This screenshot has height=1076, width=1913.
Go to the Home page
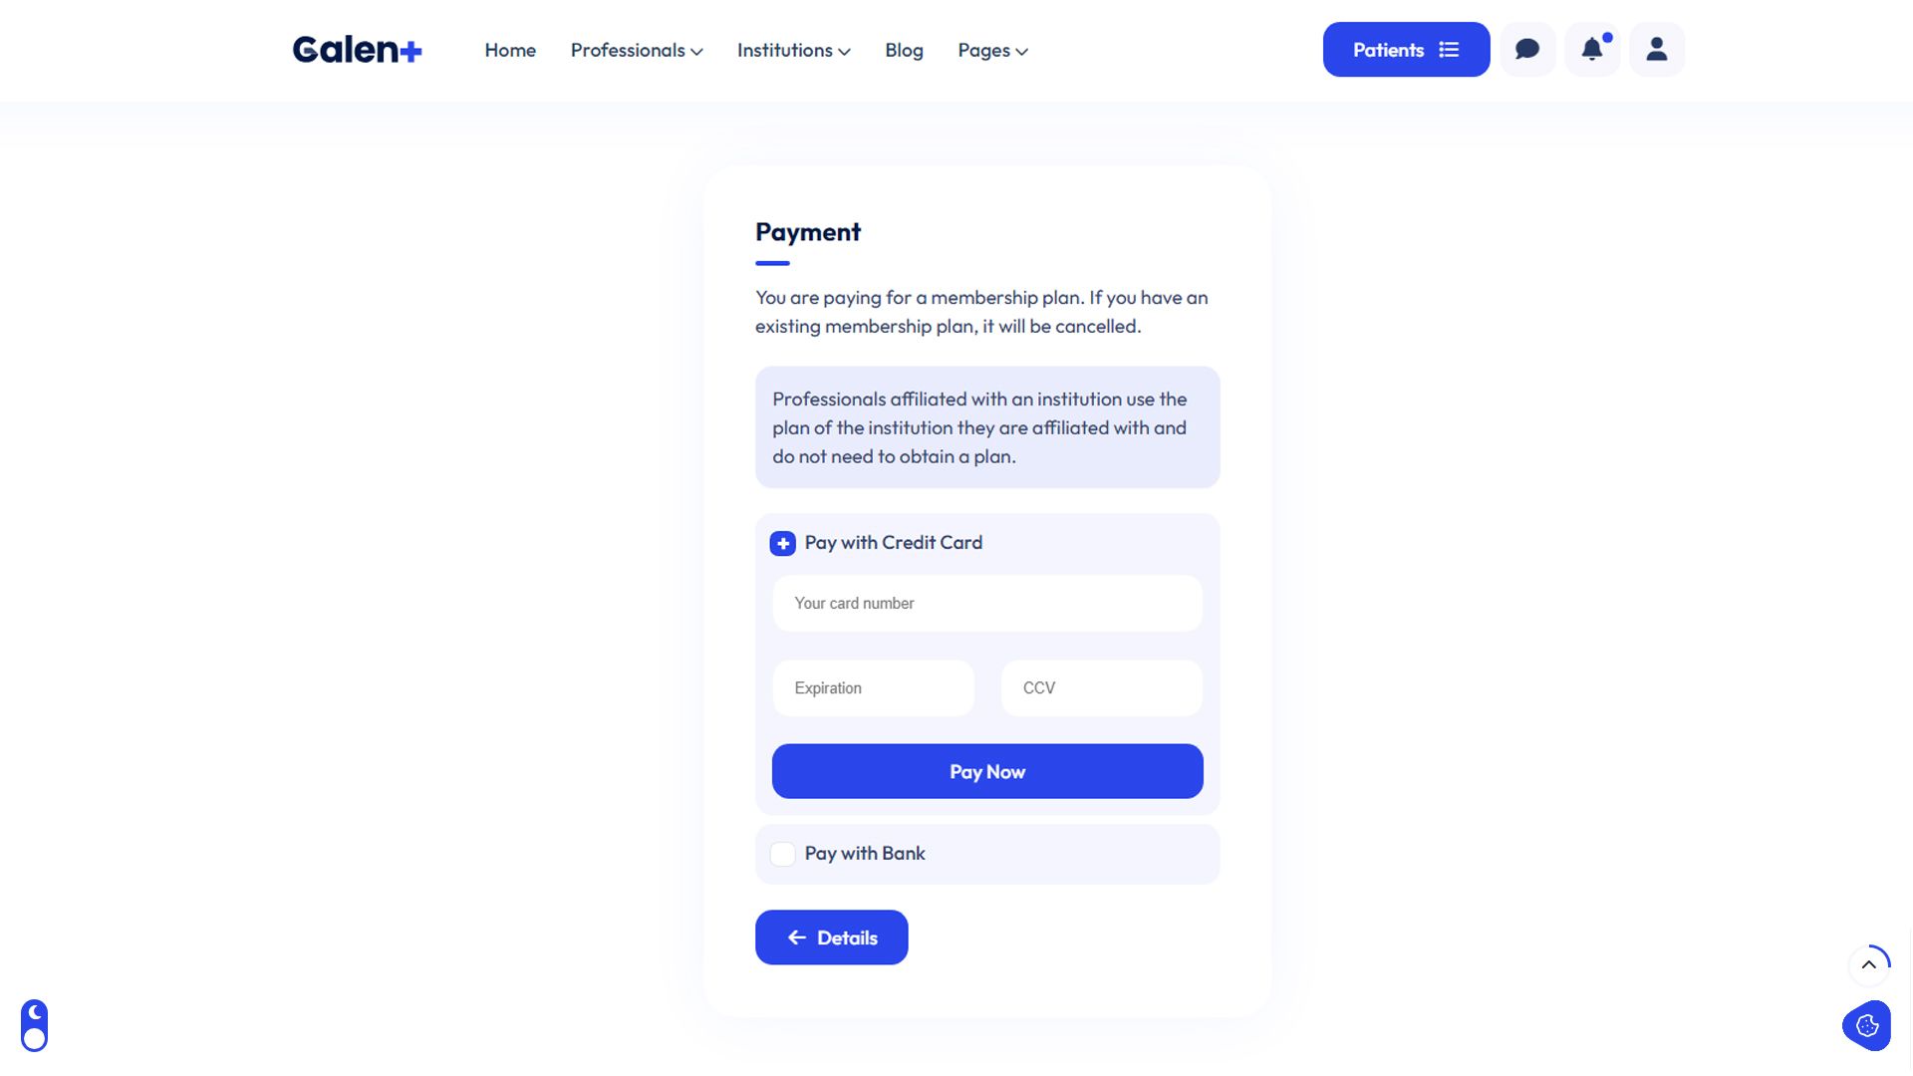tap(510, 50)
